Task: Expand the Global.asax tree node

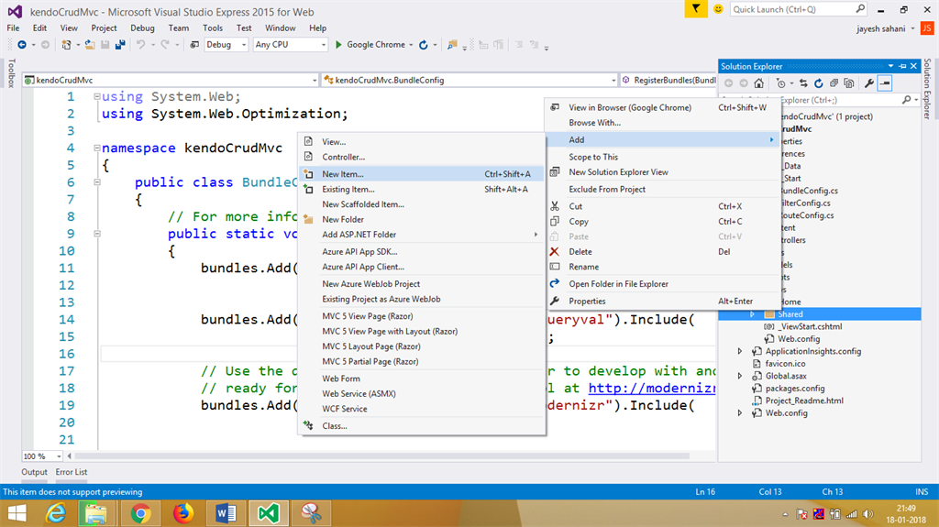Action: pos(740,376)
